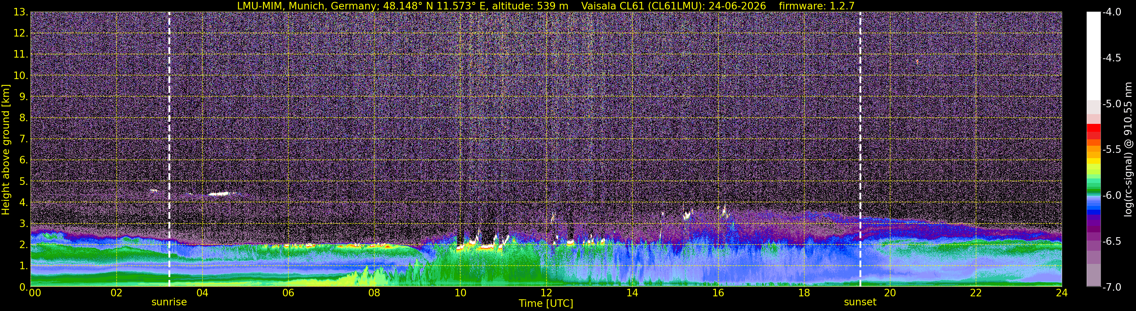1136x311 pixels.
Task: Click the '04' time axis tick label
Action: pos(202,293)
